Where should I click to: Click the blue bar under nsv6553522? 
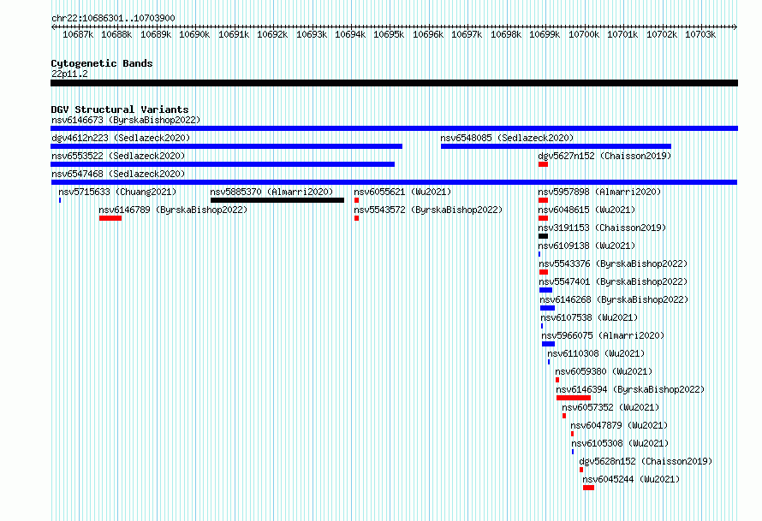[223, 164]
